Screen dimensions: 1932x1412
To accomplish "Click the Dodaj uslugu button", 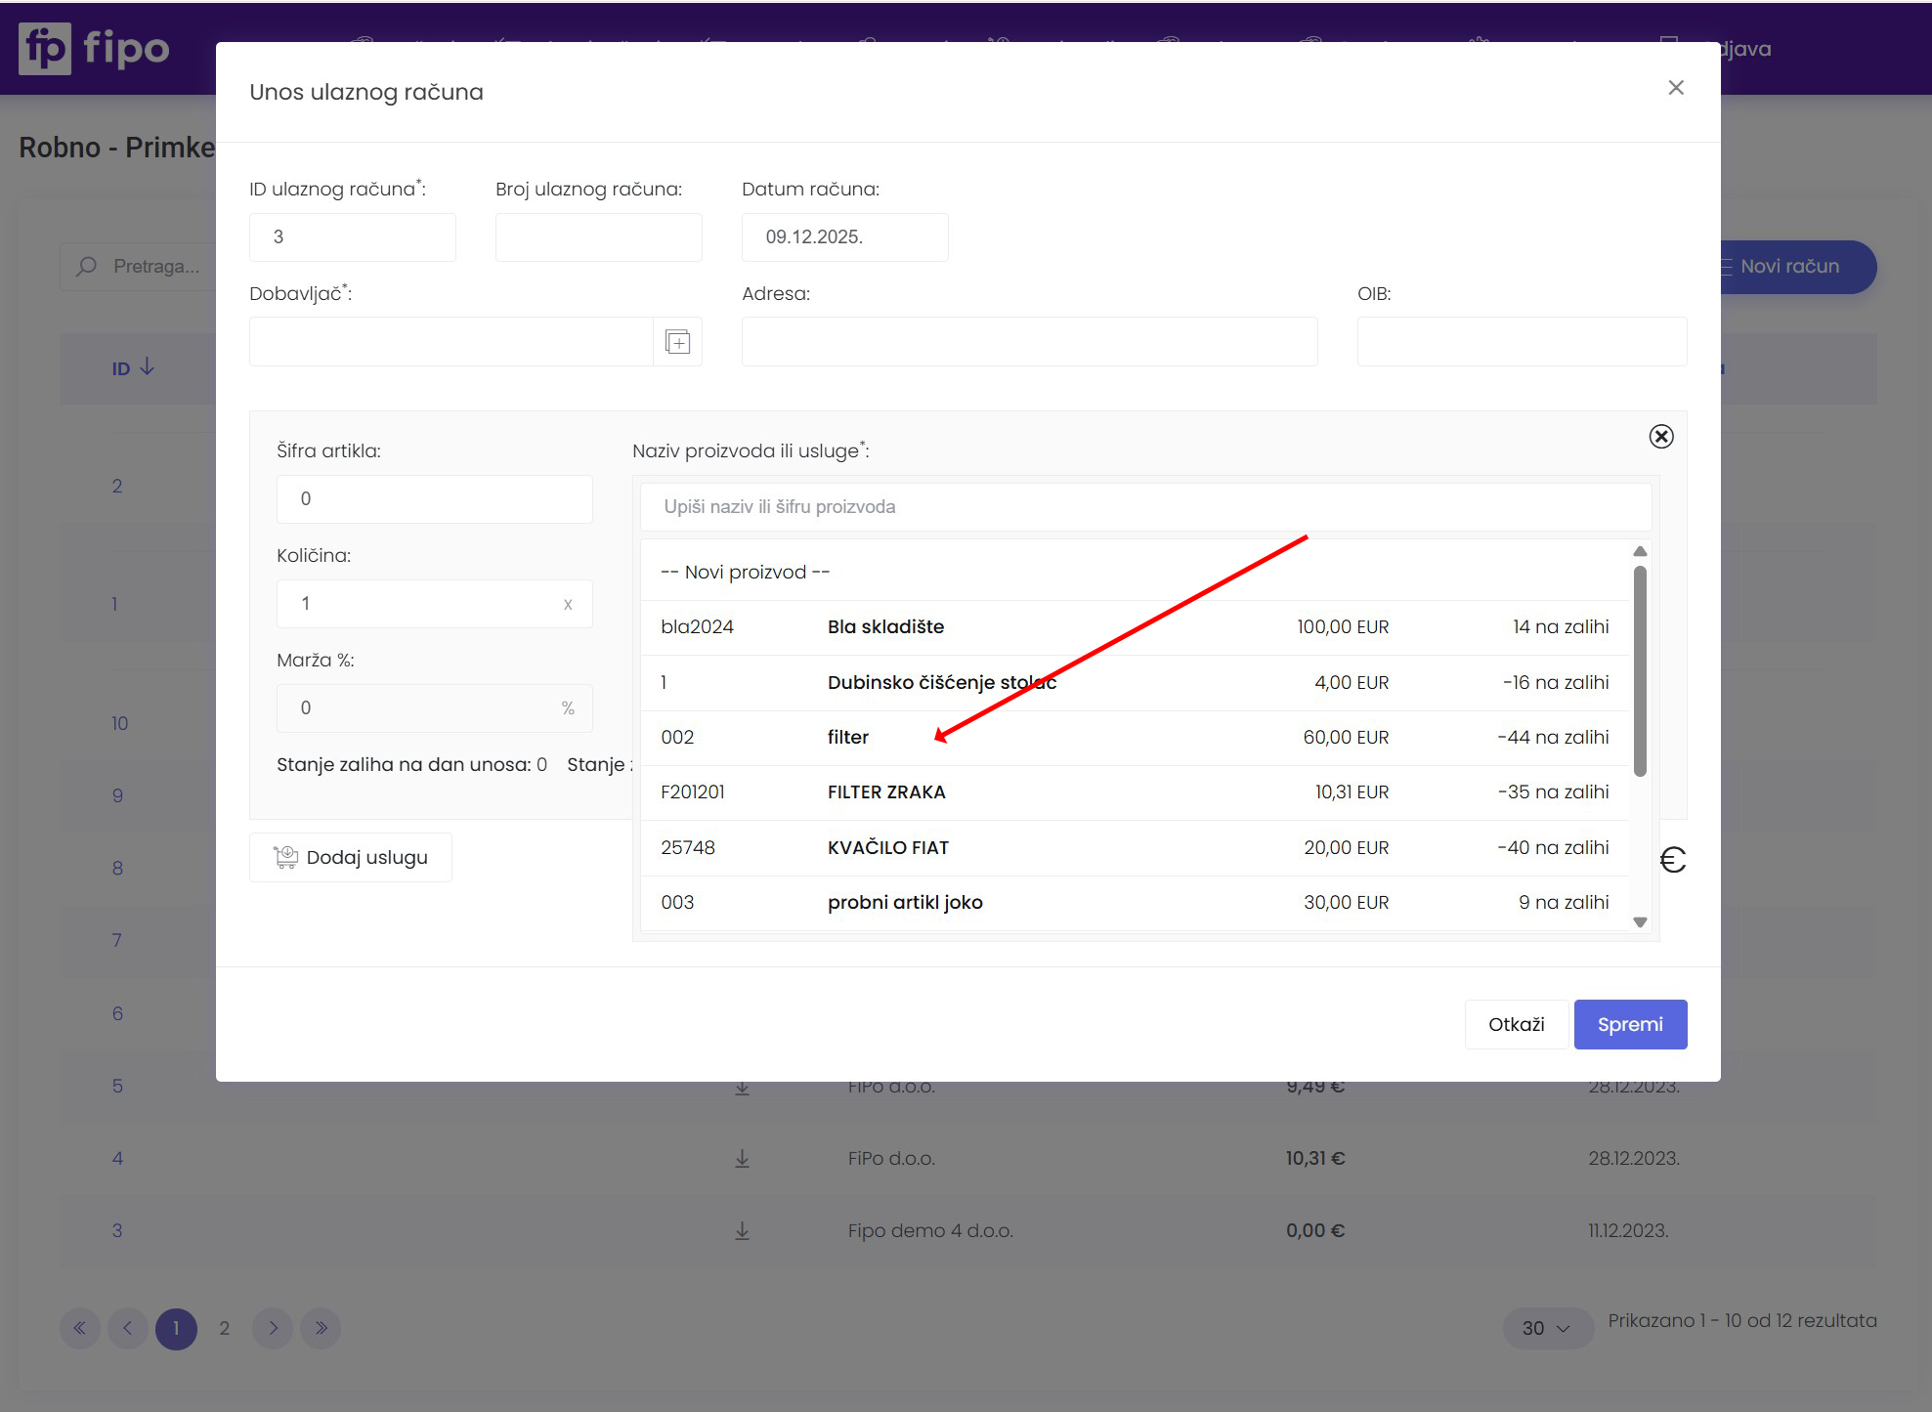I will coord(351,858).
